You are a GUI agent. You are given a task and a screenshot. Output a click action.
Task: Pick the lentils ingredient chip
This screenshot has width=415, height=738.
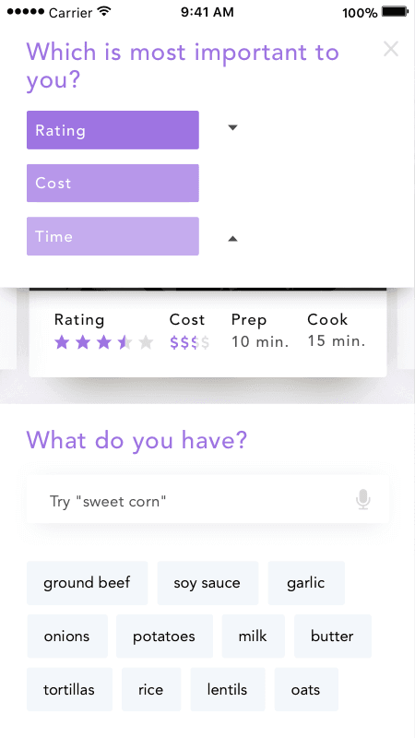(227, 689)
